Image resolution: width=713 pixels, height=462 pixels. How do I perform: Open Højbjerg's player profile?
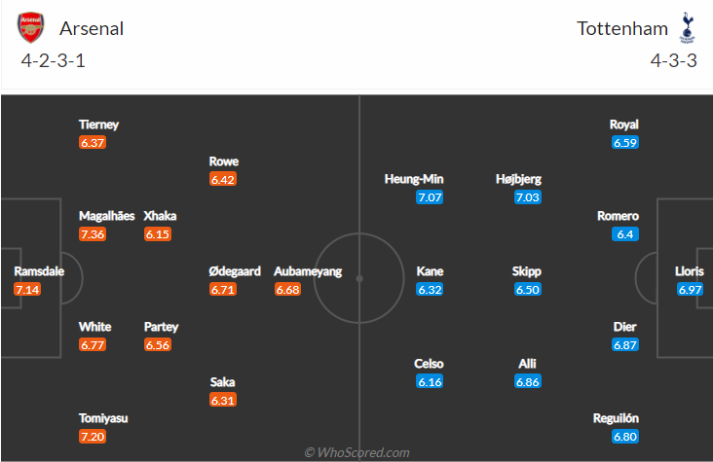click(x=528, y=179)
